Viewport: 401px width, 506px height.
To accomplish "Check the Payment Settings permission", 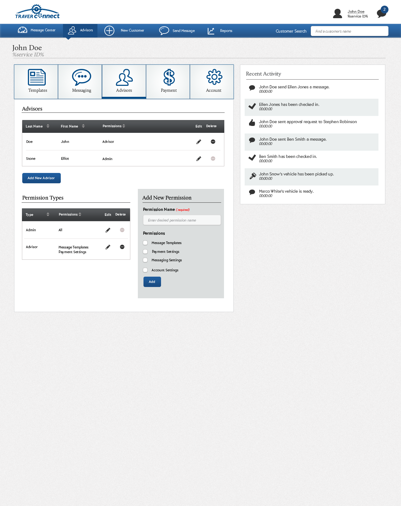I will point(145,252).
